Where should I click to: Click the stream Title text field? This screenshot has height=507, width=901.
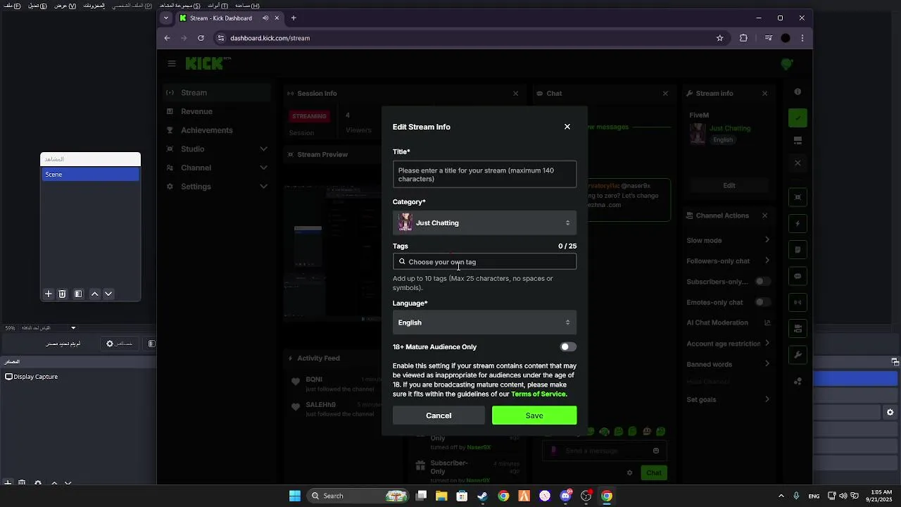click(484, 175)
